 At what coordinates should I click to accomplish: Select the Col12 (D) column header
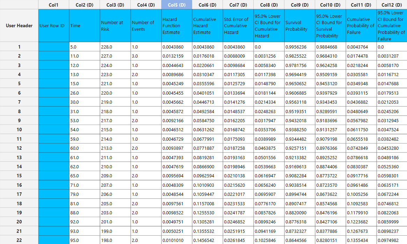click(x=392, y=5)
